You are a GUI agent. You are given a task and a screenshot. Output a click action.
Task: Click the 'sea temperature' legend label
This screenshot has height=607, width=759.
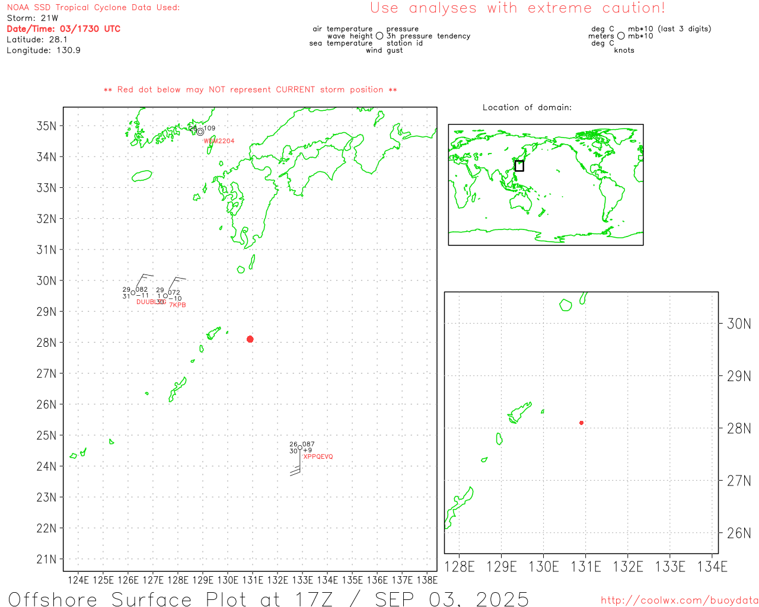[341, 43]
